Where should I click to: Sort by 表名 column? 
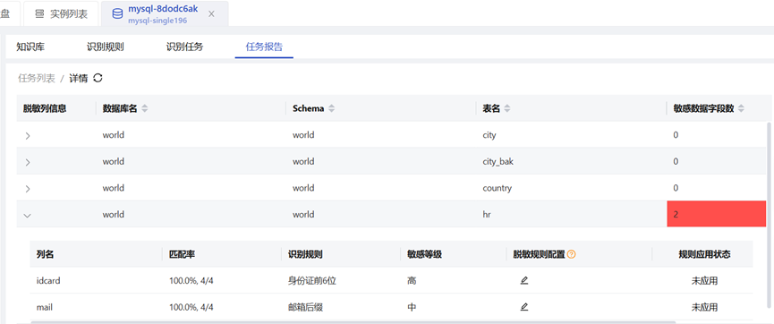point(507,108)
